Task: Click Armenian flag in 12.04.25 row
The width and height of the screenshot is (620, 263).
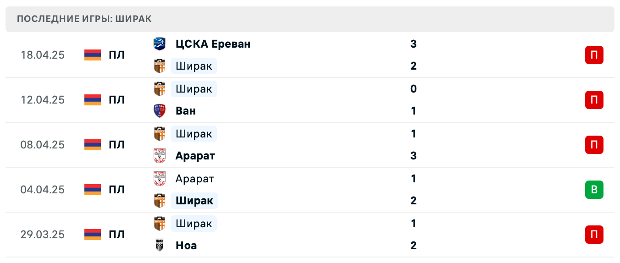Action: (93, 100)
